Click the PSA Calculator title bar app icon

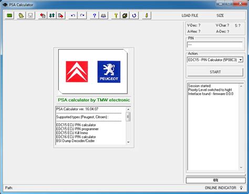point(5,5)
